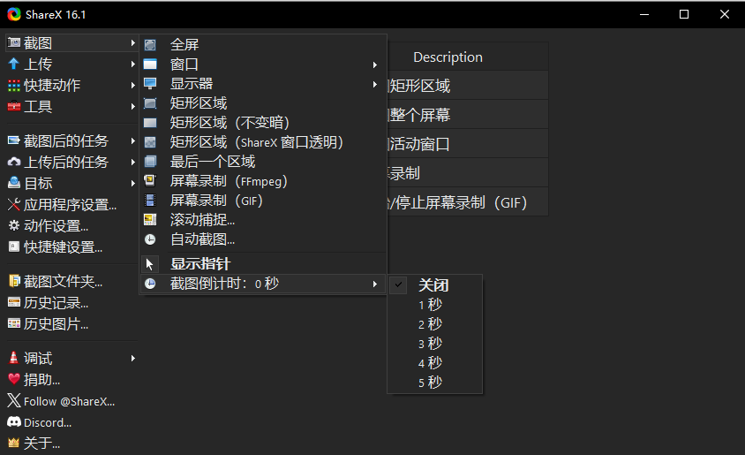Viewport: 745px width, 455px height.
Task: Click the 调试 traffic cone icon
Action: (14, 358)
